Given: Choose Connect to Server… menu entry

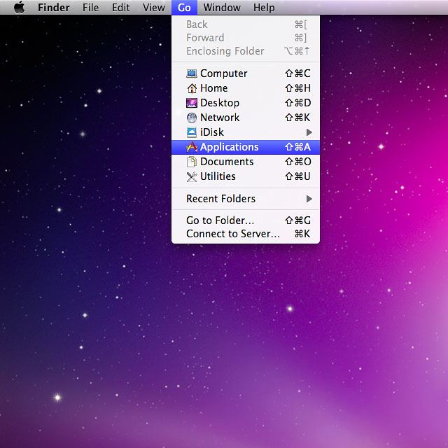Looking at the screenshot, I should [246, 234].
